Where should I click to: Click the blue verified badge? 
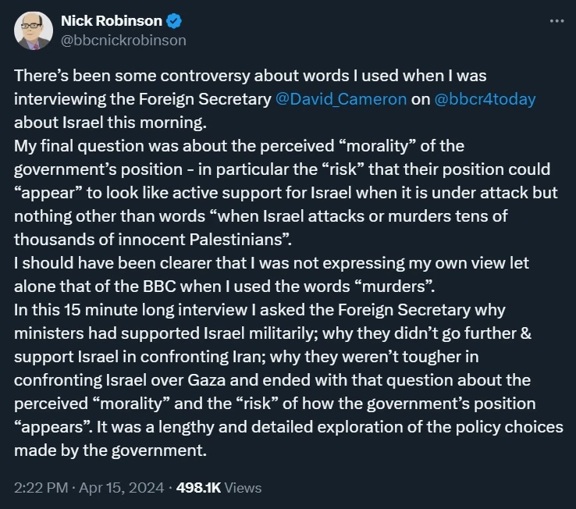coord(174,21)
